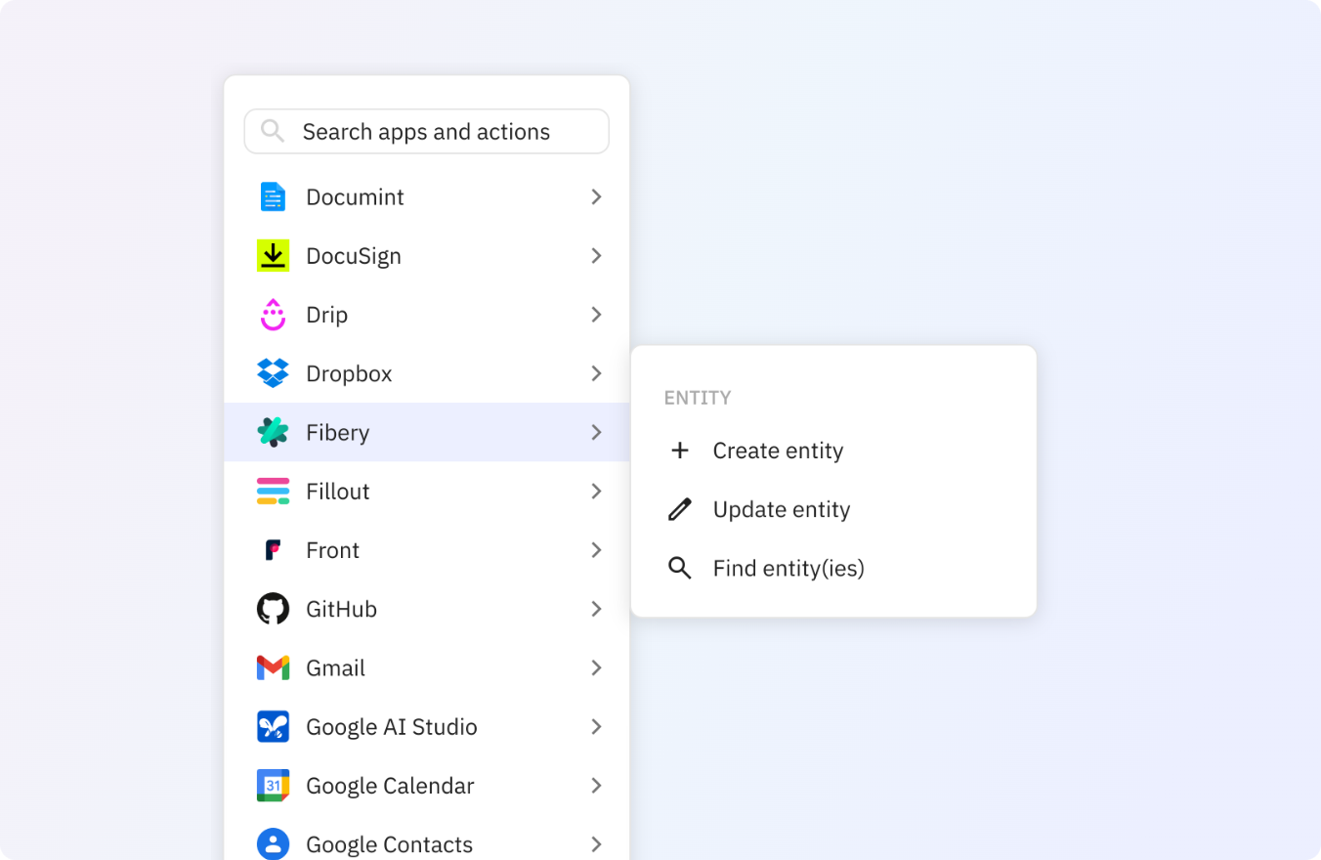Open the Google Contacts label
Screen dimensions: 1321x860
(389, 844)
